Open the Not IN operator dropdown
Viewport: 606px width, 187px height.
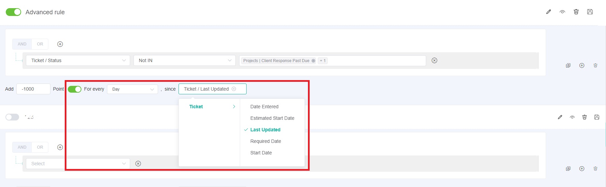pos(184,60)
